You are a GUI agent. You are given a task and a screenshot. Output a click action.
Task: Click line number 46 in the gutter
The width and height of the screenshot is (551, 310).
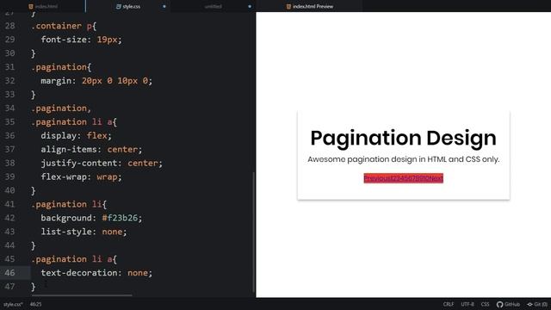tap(9, 273)
